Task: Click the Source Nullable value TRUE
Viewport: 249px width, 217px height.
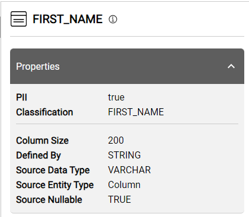Action: coord(119,199)
